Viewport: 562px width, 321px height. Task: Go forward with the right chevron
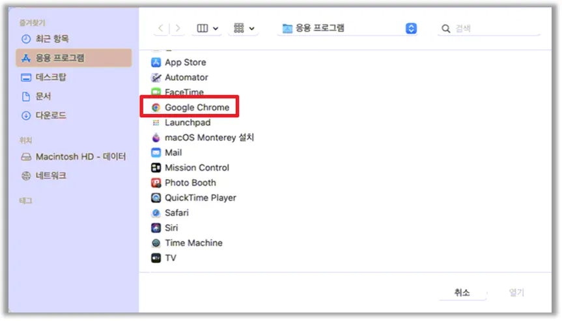pos(178,28)
